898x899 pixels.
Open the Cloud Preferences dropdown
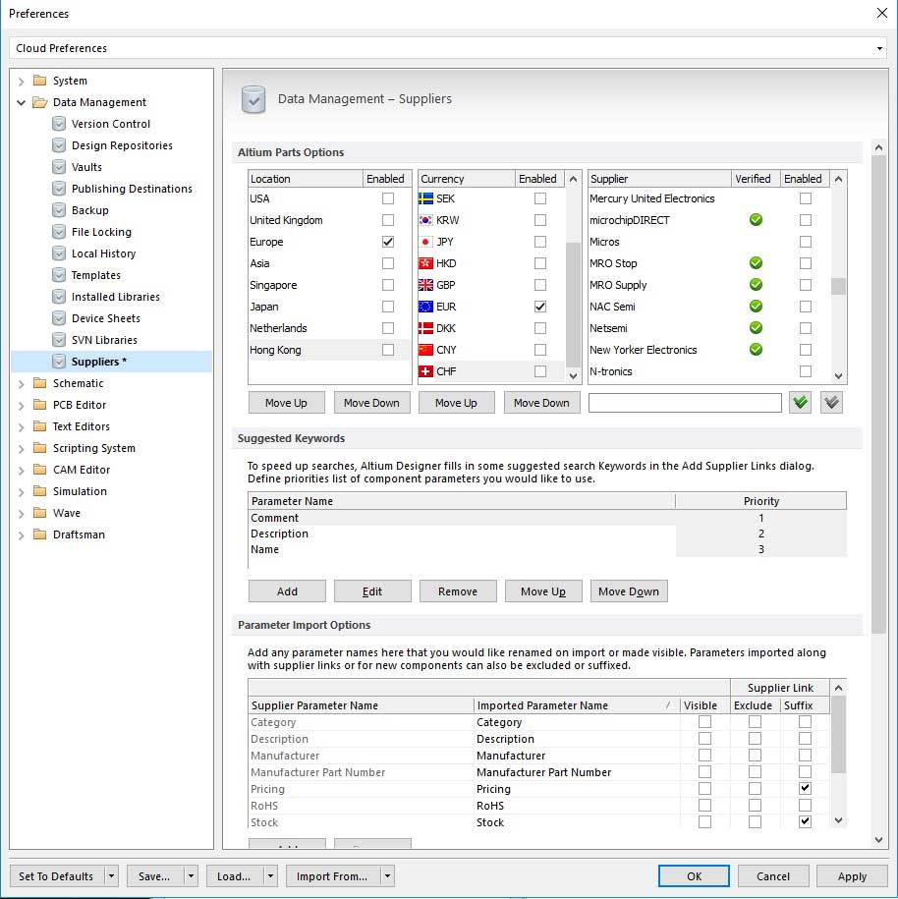(879, 48)
